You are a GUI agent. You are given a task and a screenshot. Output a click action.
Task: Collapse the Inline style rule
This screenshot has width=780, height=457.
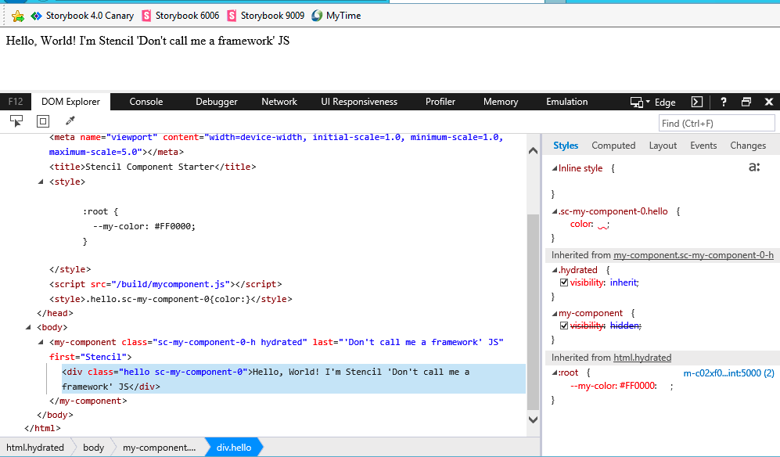(x=555, y=168)
